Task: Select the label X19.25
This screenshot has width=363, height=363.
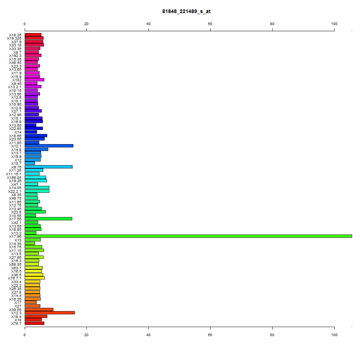Action: click(x=15, y=181)
